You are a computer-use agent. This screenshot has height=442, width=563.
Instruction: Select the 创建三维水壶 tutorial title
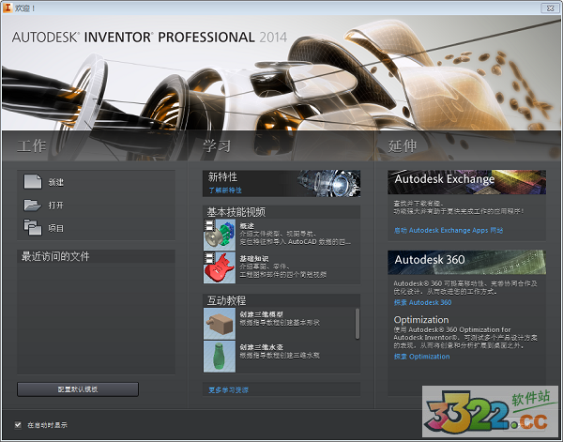tap(262, 347)
